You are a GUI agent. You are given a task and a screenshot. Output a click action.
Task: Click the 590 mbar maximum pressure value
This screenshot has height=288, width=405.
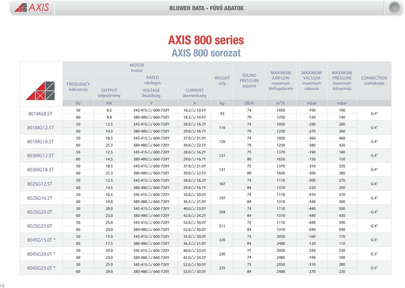point(342,223)
